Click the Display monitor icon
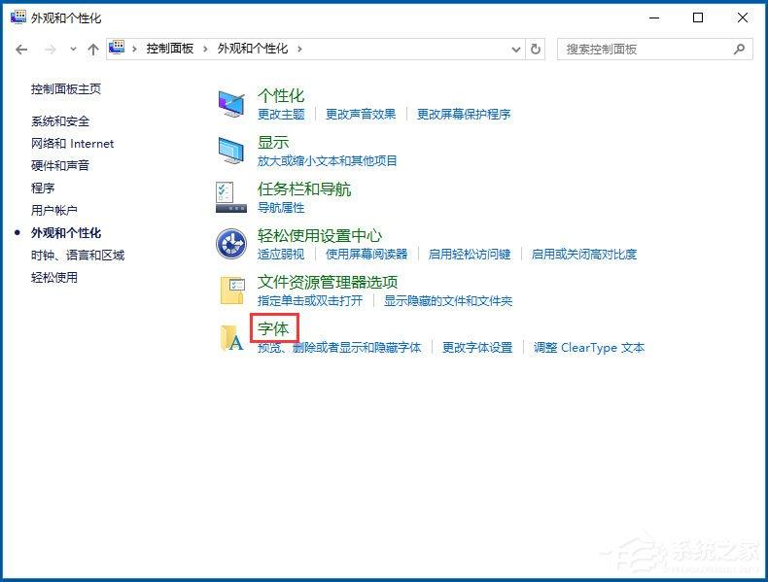The height and width of the screenshot is (582, 768). (231, 151)
